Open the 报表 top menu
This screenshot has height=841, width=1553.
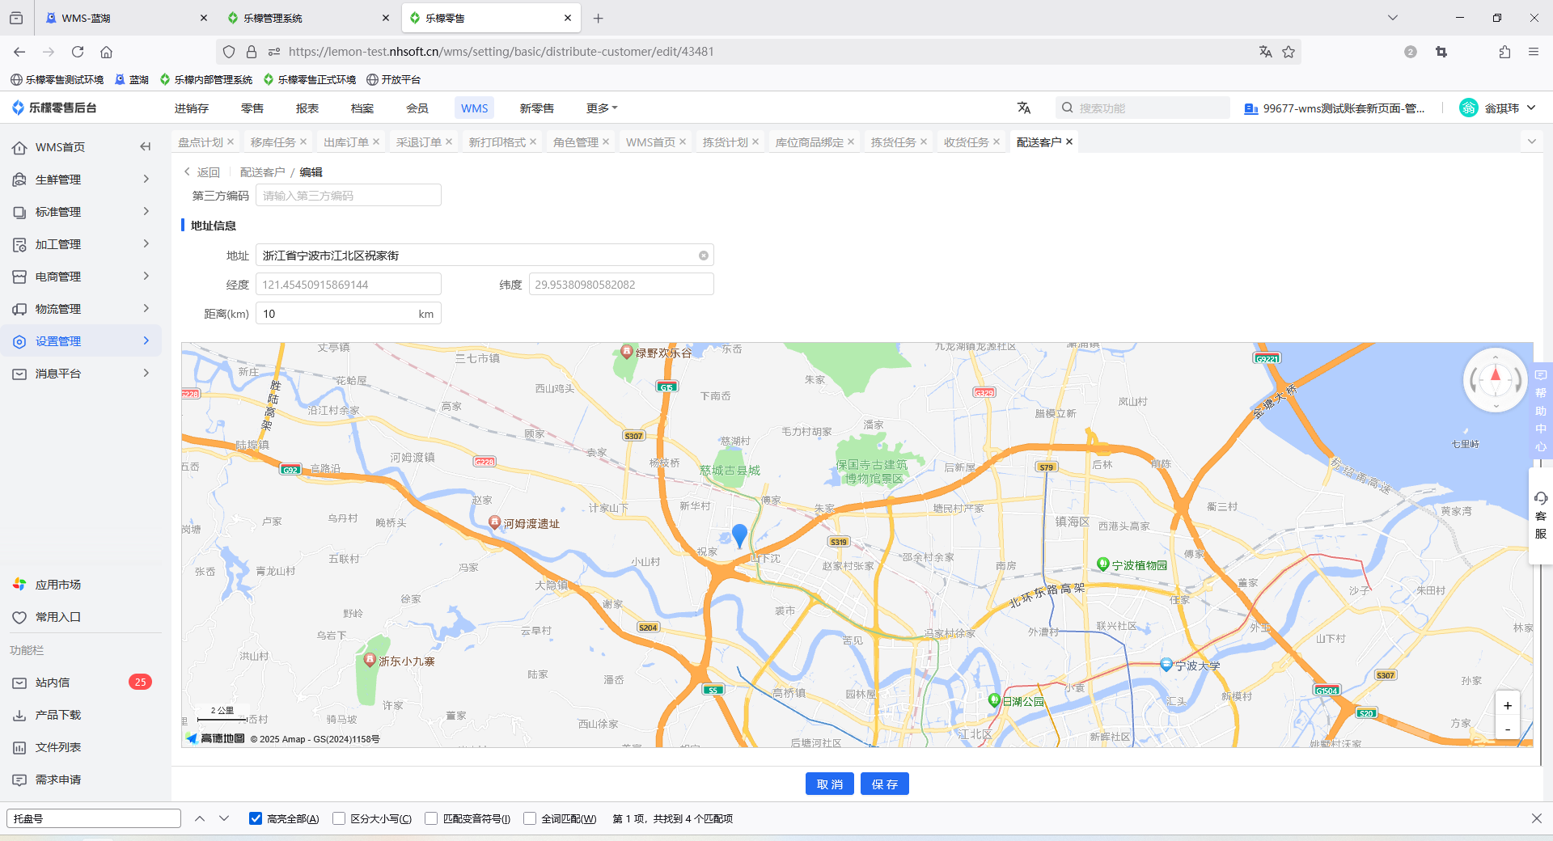click(x=307, y=108)
